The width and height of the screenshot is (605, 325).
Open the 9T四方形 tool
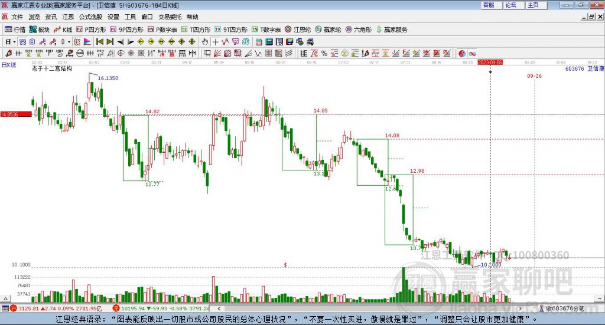pos(231,29)
